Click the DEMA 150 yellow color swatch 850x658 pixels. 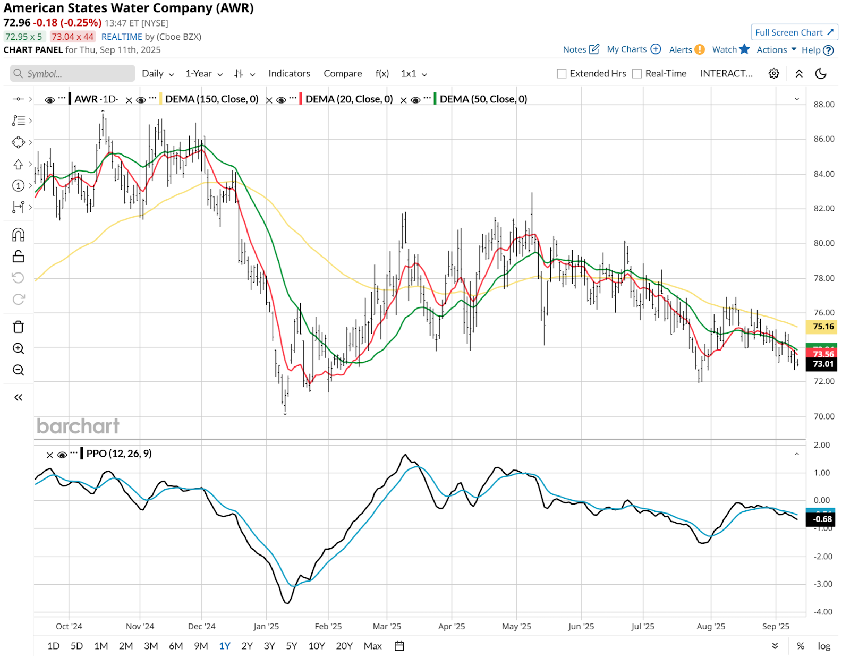[161, 99]
